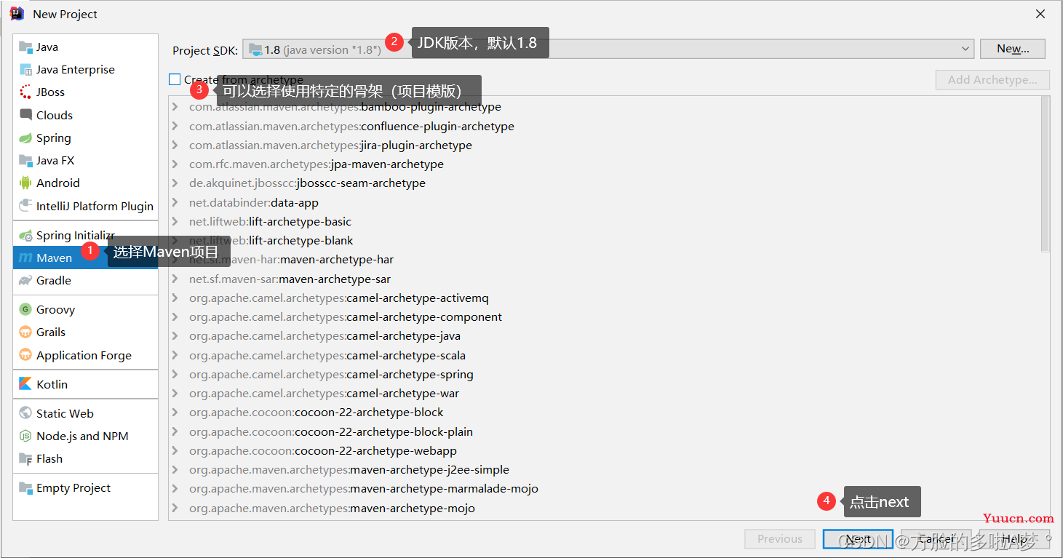Expand jpa-maven-archetype node
The image size is (1063, 558).
coord(175,164)
